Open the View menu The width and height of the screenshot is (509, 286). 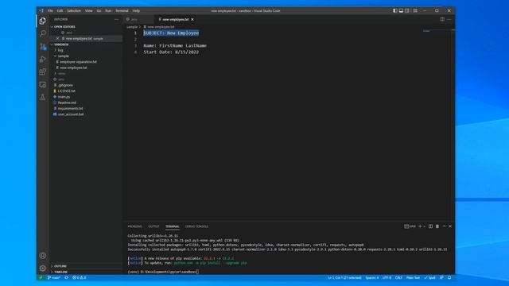(88, 10)
